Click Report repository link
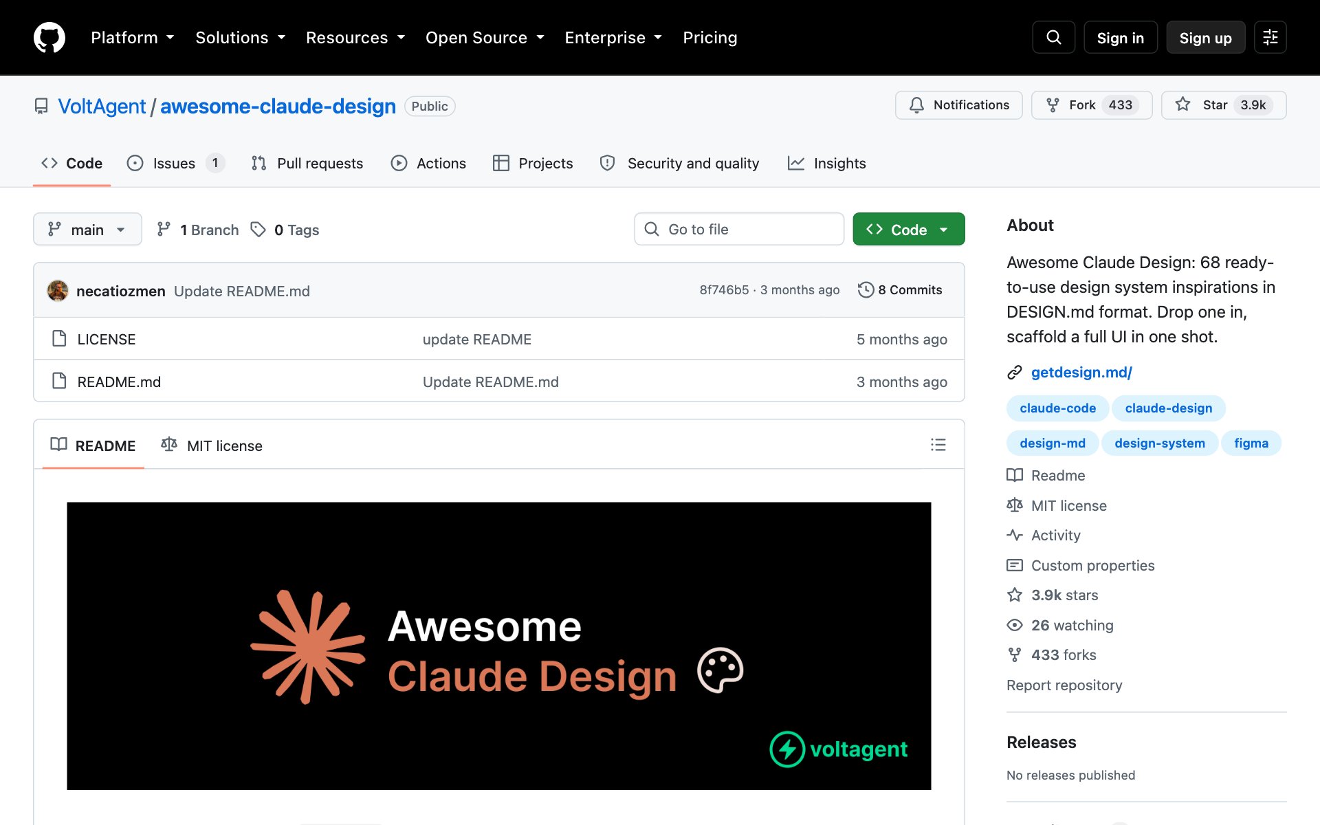This screenshot has width=1320, height=825. 1064,685
